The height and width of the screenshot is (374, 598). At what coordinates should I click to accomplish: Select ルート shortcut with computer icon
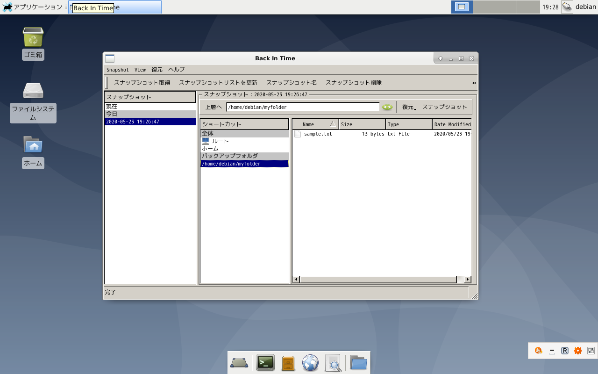244,141
